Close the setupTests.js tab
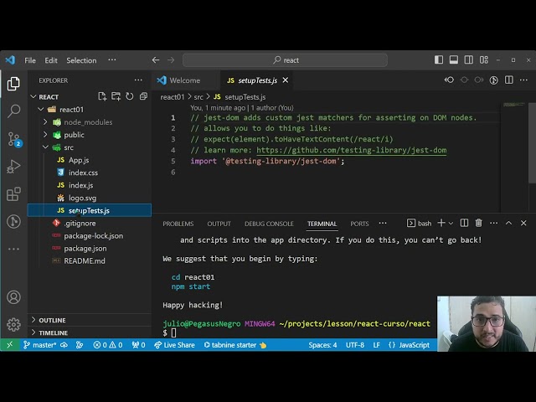Image resolution: width=536 pixels, height=402 pixels. [286, 80]
